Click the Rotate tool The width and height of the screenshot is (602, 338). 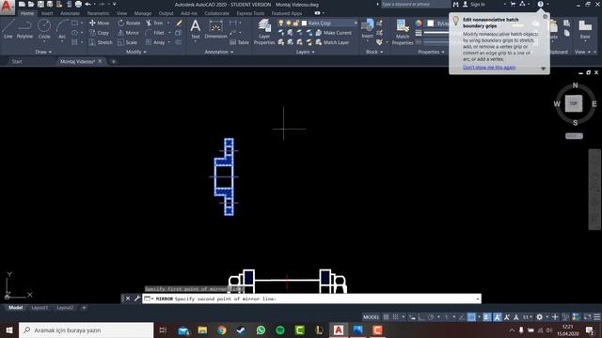[129, 23]
